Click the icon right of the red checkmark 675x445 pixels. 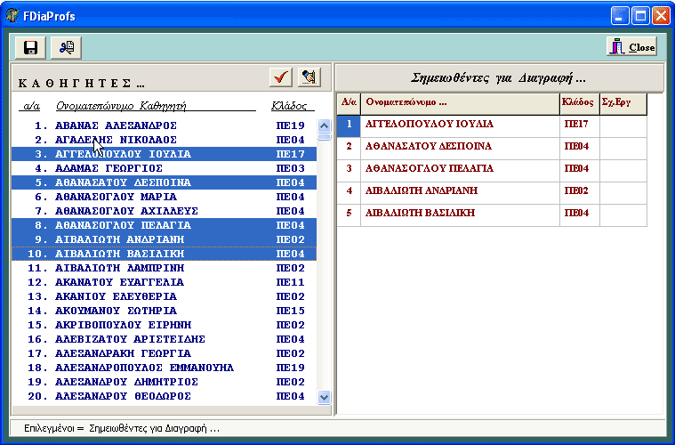tap(309, 77)
